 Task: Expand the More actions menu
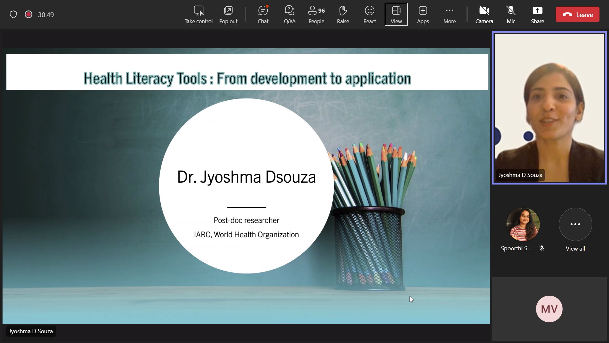point(449,15)
